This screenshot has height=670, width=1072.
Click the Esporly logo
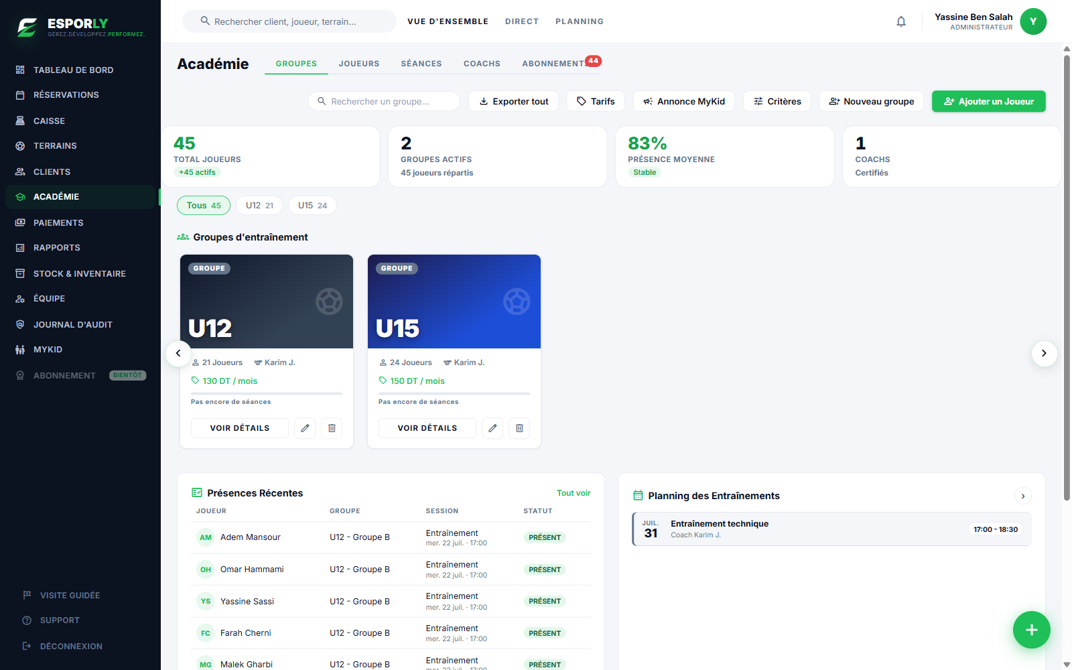coord(80,27)
